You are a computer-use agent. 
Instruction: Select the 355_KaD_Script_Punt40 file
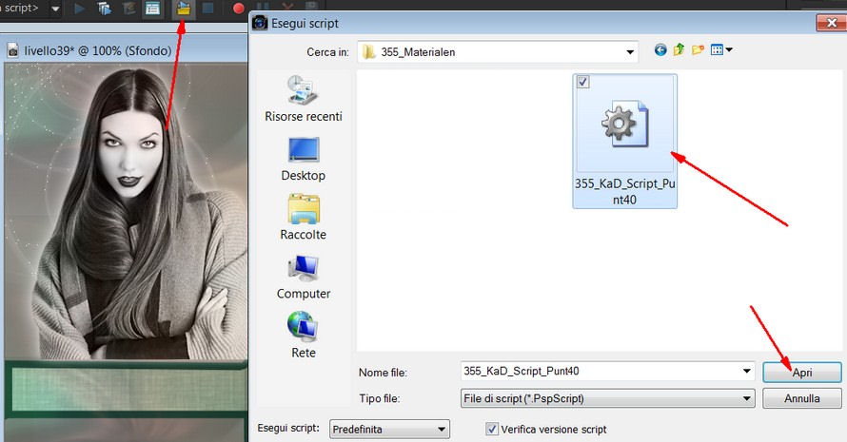(x=624, y=142)
